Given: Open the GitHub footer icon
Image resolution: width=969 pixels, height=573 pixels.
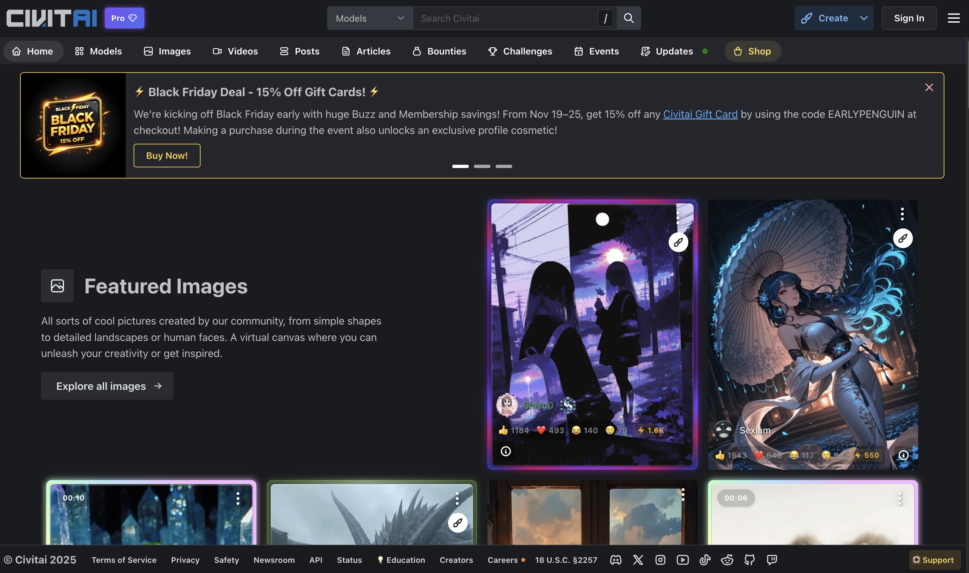Looking at the screenshot, I should tap(749, 560).
